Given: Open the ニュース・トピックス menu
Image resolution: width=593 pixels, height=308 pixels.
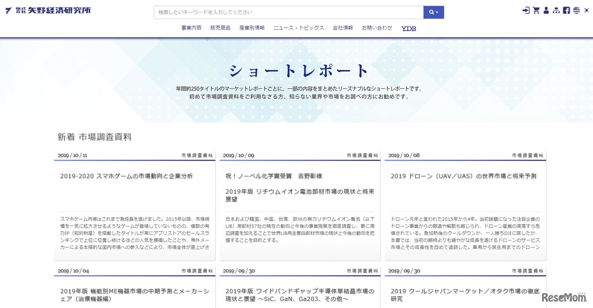Looking at the screenshot, I should (x=298, y=27).
